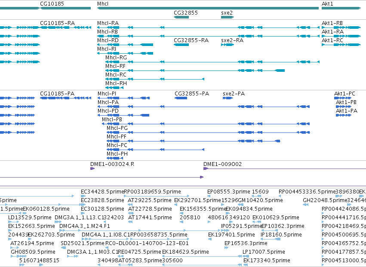Select the sxe2-RA transcript
Image resolution: width=366 pixels, height=267 pixels.
click(x=228, y=45)
